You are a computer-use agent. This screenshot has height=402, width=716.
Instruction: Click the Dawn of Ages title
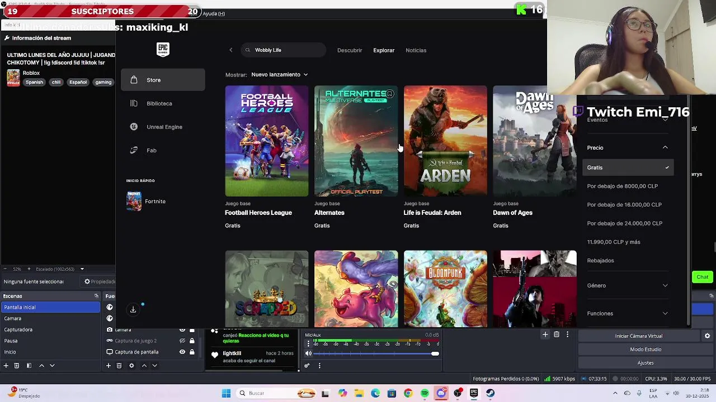click(512, 213)
